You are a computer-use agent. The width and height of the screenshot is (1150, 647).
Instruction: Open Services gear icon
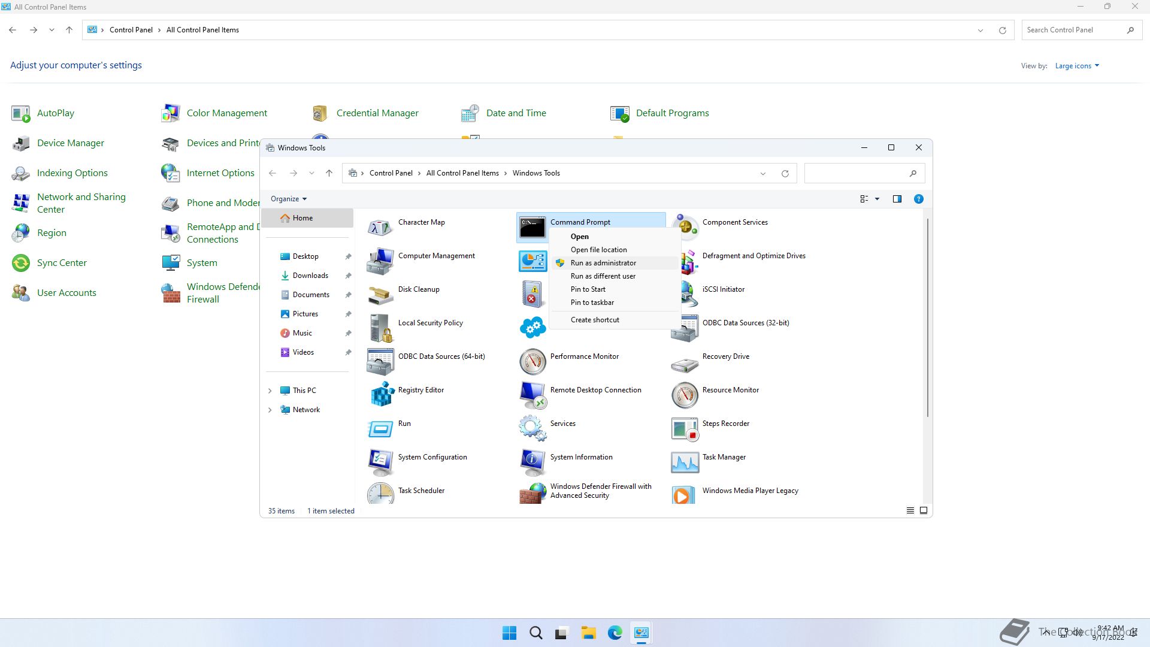coord(532,429)
